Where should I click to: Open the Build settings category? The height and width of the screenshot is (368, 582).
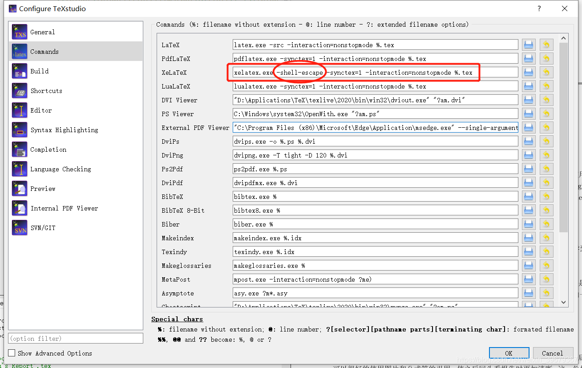click(76, 71)
